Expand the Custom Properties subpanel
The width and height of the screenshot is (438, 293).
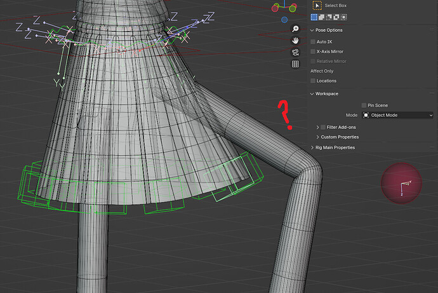click(x=317, y=137)
